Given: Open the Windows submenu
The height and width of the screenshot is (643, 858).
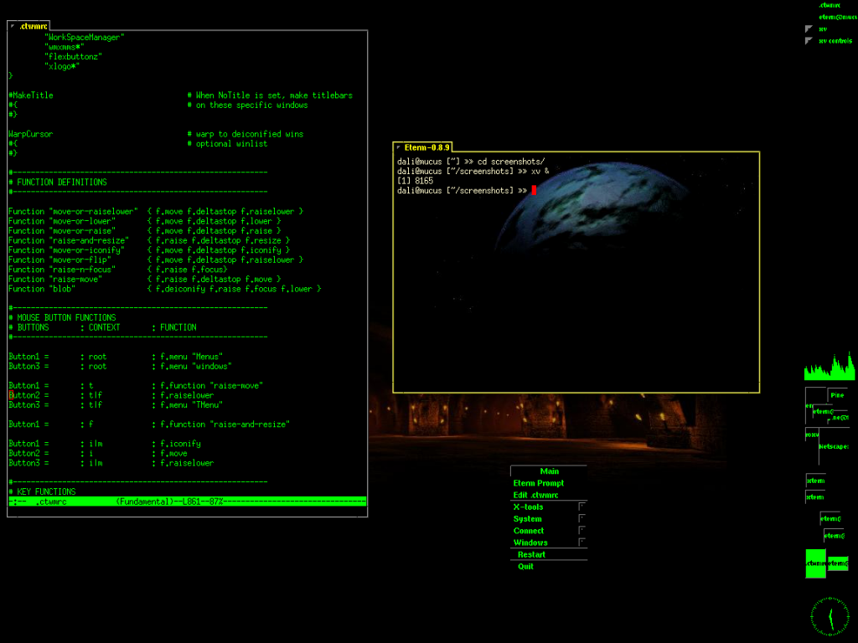Looking at the screenshot, I should [x=531, y=542].
